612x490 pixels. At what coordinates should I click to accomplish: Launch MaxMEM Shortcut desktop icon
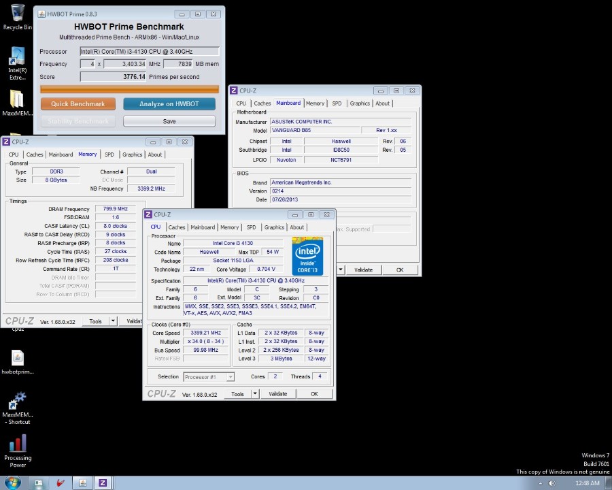[18, 408]
